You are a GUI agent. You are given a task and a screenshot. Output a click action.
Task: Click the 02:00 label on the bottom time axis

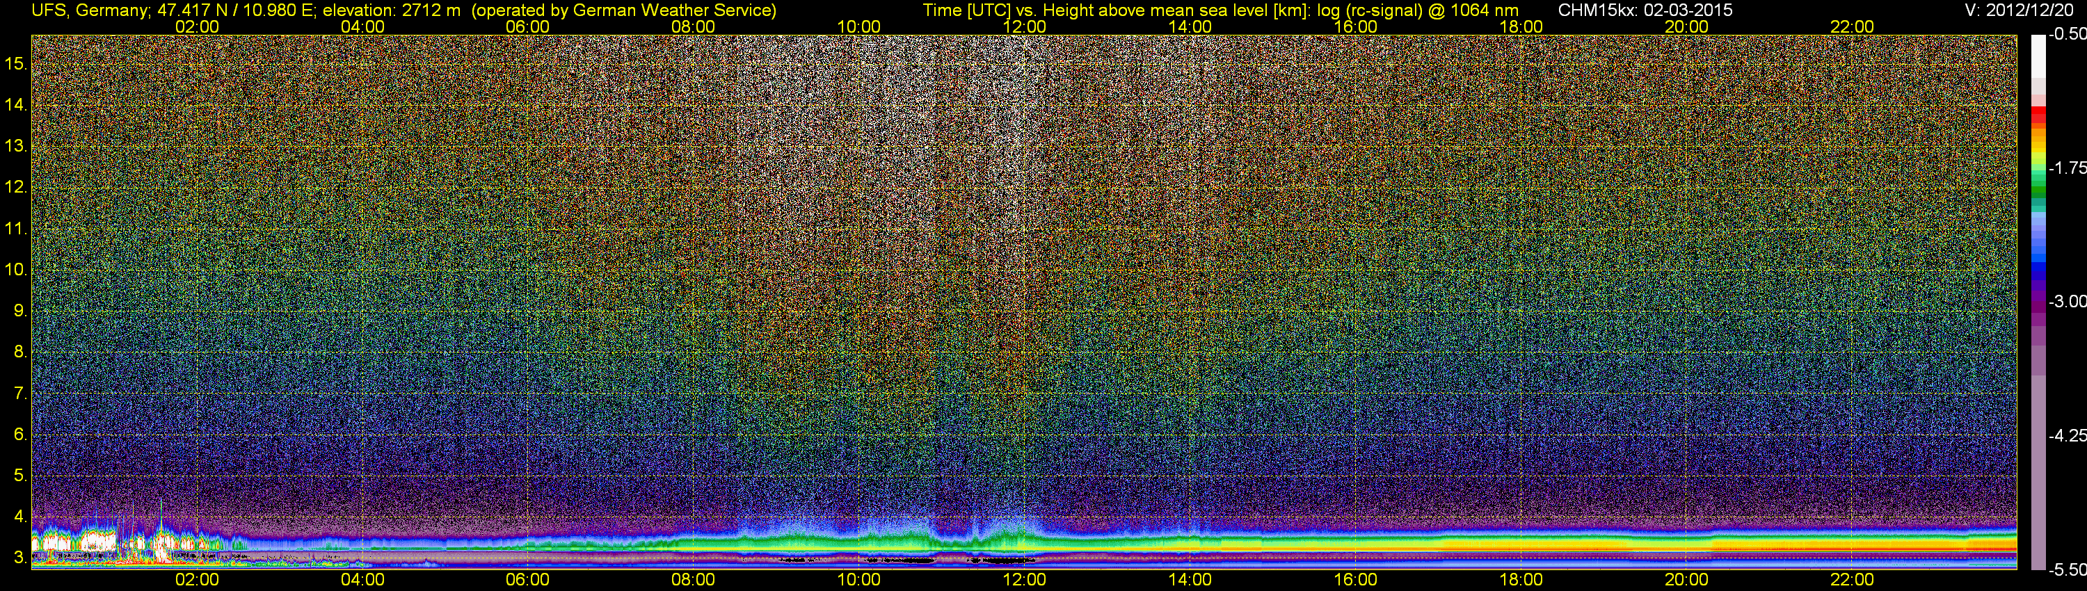point(197,580)
